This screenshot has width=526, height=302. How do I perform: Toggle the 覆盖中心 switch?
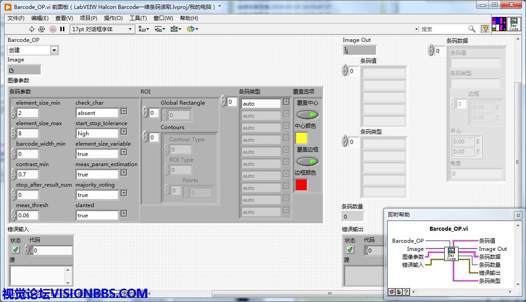point(307,114)
